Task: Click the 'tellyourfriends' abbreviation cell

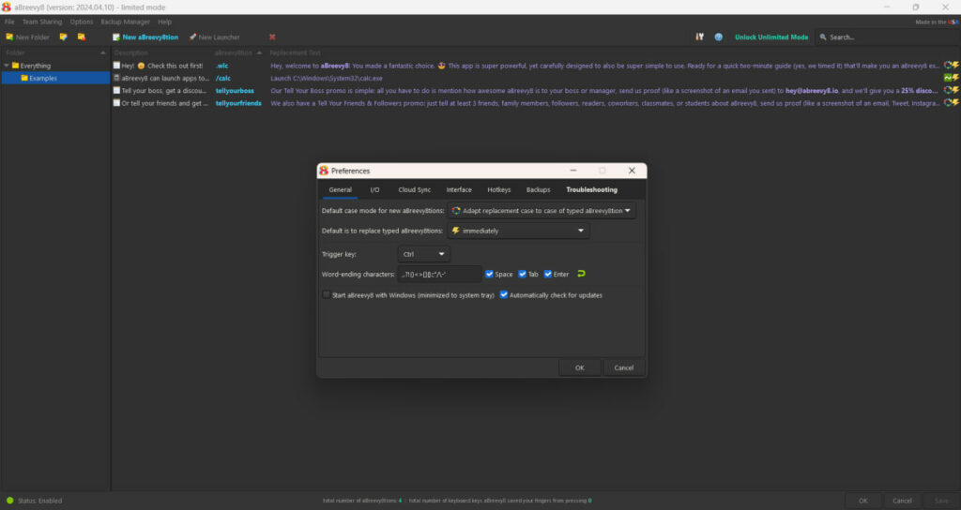Action: pos(238,103)
